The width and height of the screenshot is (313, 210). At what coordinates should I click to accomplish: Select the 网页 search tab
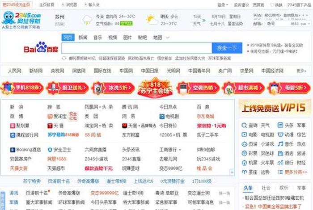coord(68,37)
